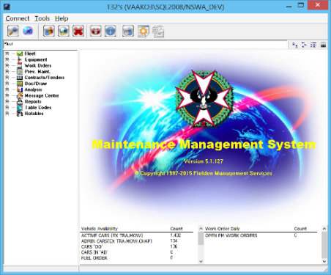Click the Doc/Draw tree node icon
Image resolution: width=331 pixels, height=275 pixels.
coord(20,84)
